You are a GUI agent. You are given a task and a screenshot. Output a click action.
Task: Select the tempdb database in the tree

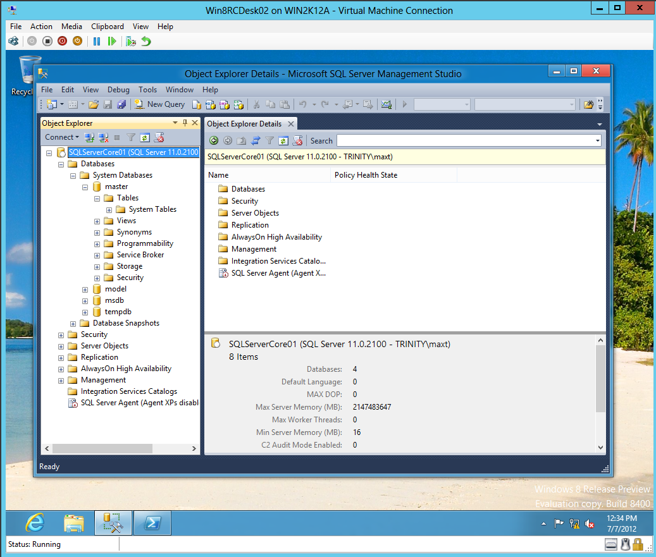[x=118, y=312]
